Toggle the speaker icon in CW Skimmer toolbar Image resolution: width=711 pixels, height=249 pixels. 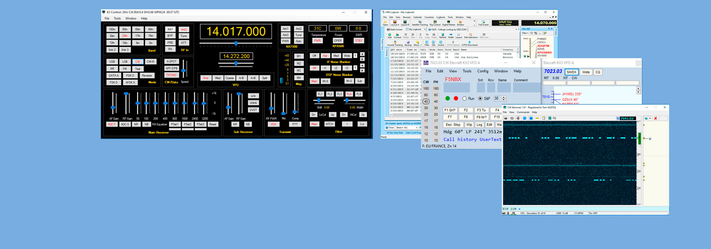(518, 118)
